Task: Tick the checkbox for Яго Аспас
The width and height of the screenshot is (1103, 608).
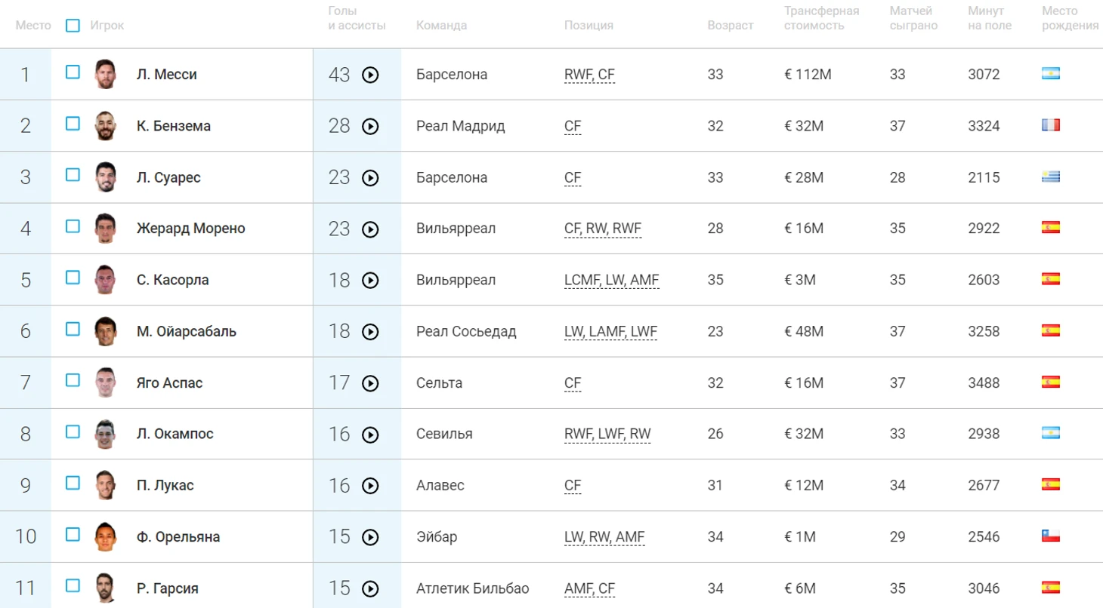Action: click(x=73, y=380)
